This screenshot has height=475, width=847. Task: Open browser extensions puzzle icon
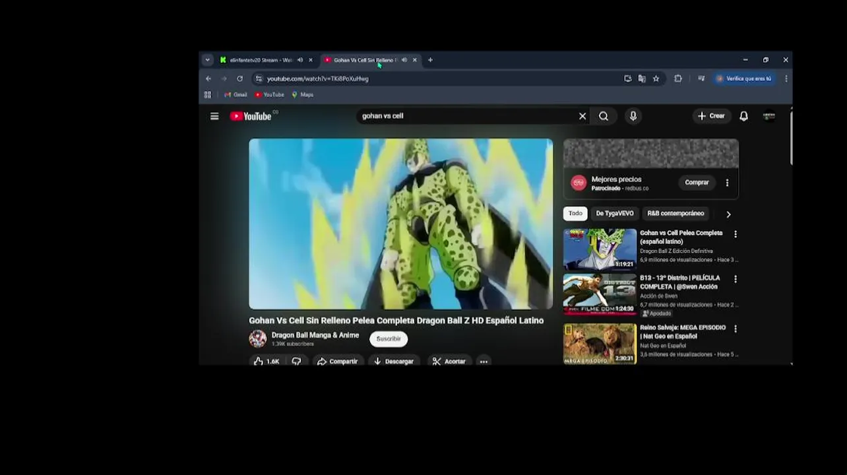677,79
